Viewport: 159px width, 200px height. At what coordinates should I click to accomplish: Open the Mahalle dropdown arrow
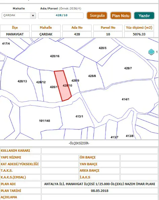click(x=33, y=16)
